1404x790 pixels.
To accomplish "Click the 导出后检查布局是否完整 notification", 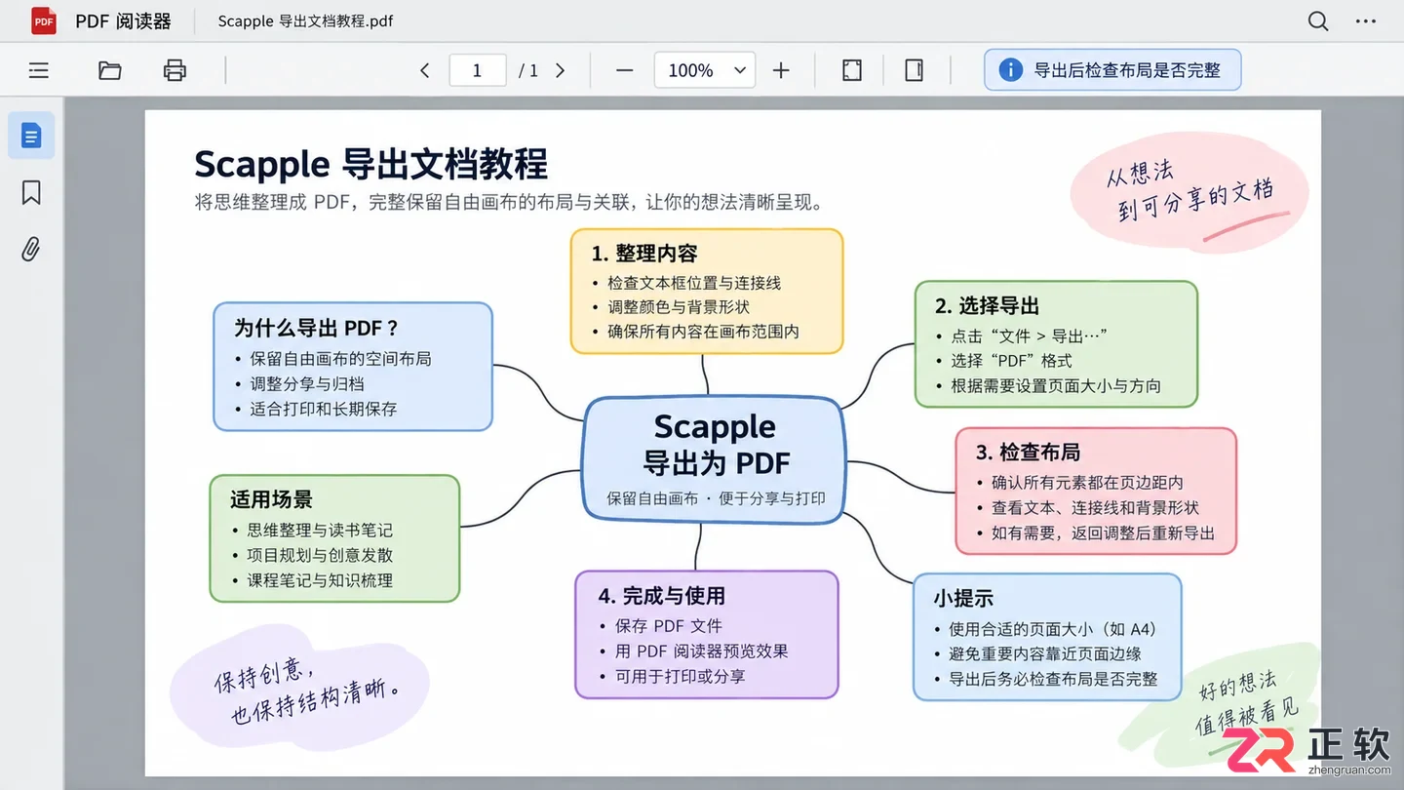I will click(1112, 70).
